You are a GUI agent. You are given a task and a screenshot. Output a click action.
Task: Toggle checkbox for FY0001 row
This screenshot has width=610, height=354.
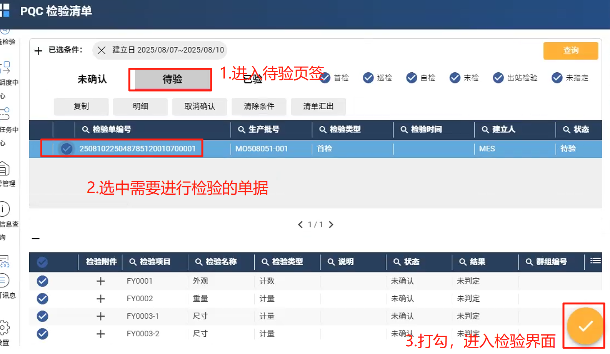42,281
